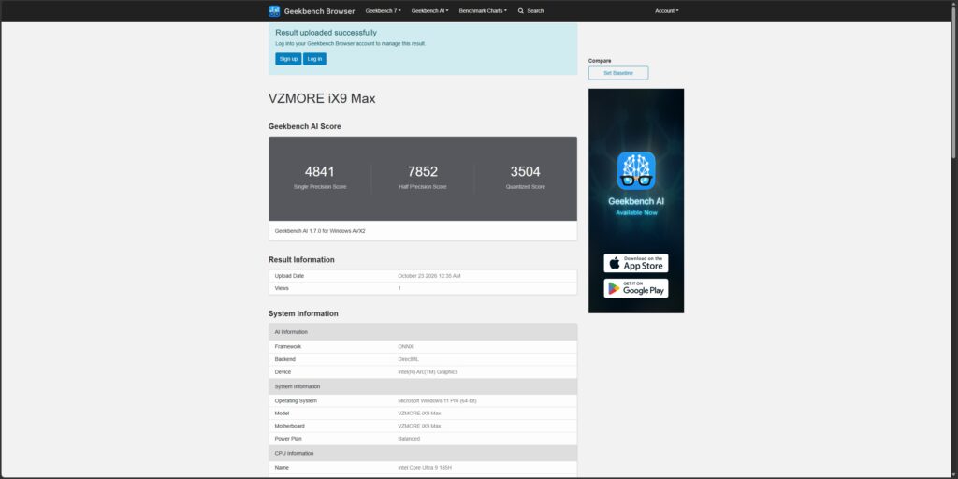958x479 pixels.
Task: Click the Search link in navbar
Action: pyautogui.click(x=531, y=11)
